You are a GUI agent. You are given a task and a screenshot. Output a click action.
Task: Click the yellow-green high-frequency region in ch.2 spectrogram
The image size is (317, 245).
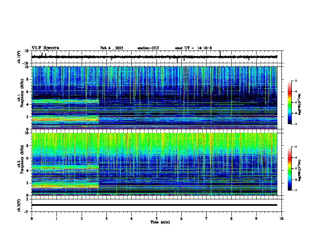(x=154, y=144)
